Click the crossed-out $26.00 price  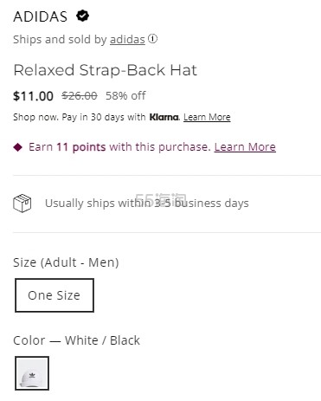pos(80,95)
